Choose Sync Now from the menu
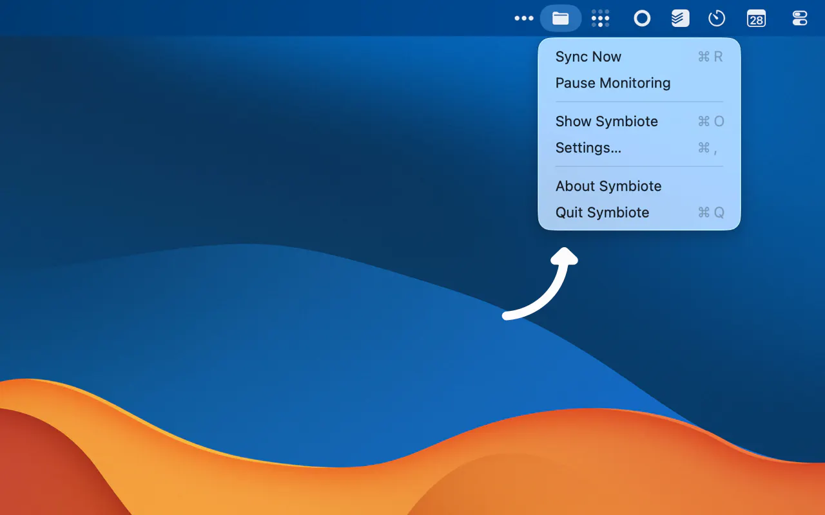 click(639, 57)
